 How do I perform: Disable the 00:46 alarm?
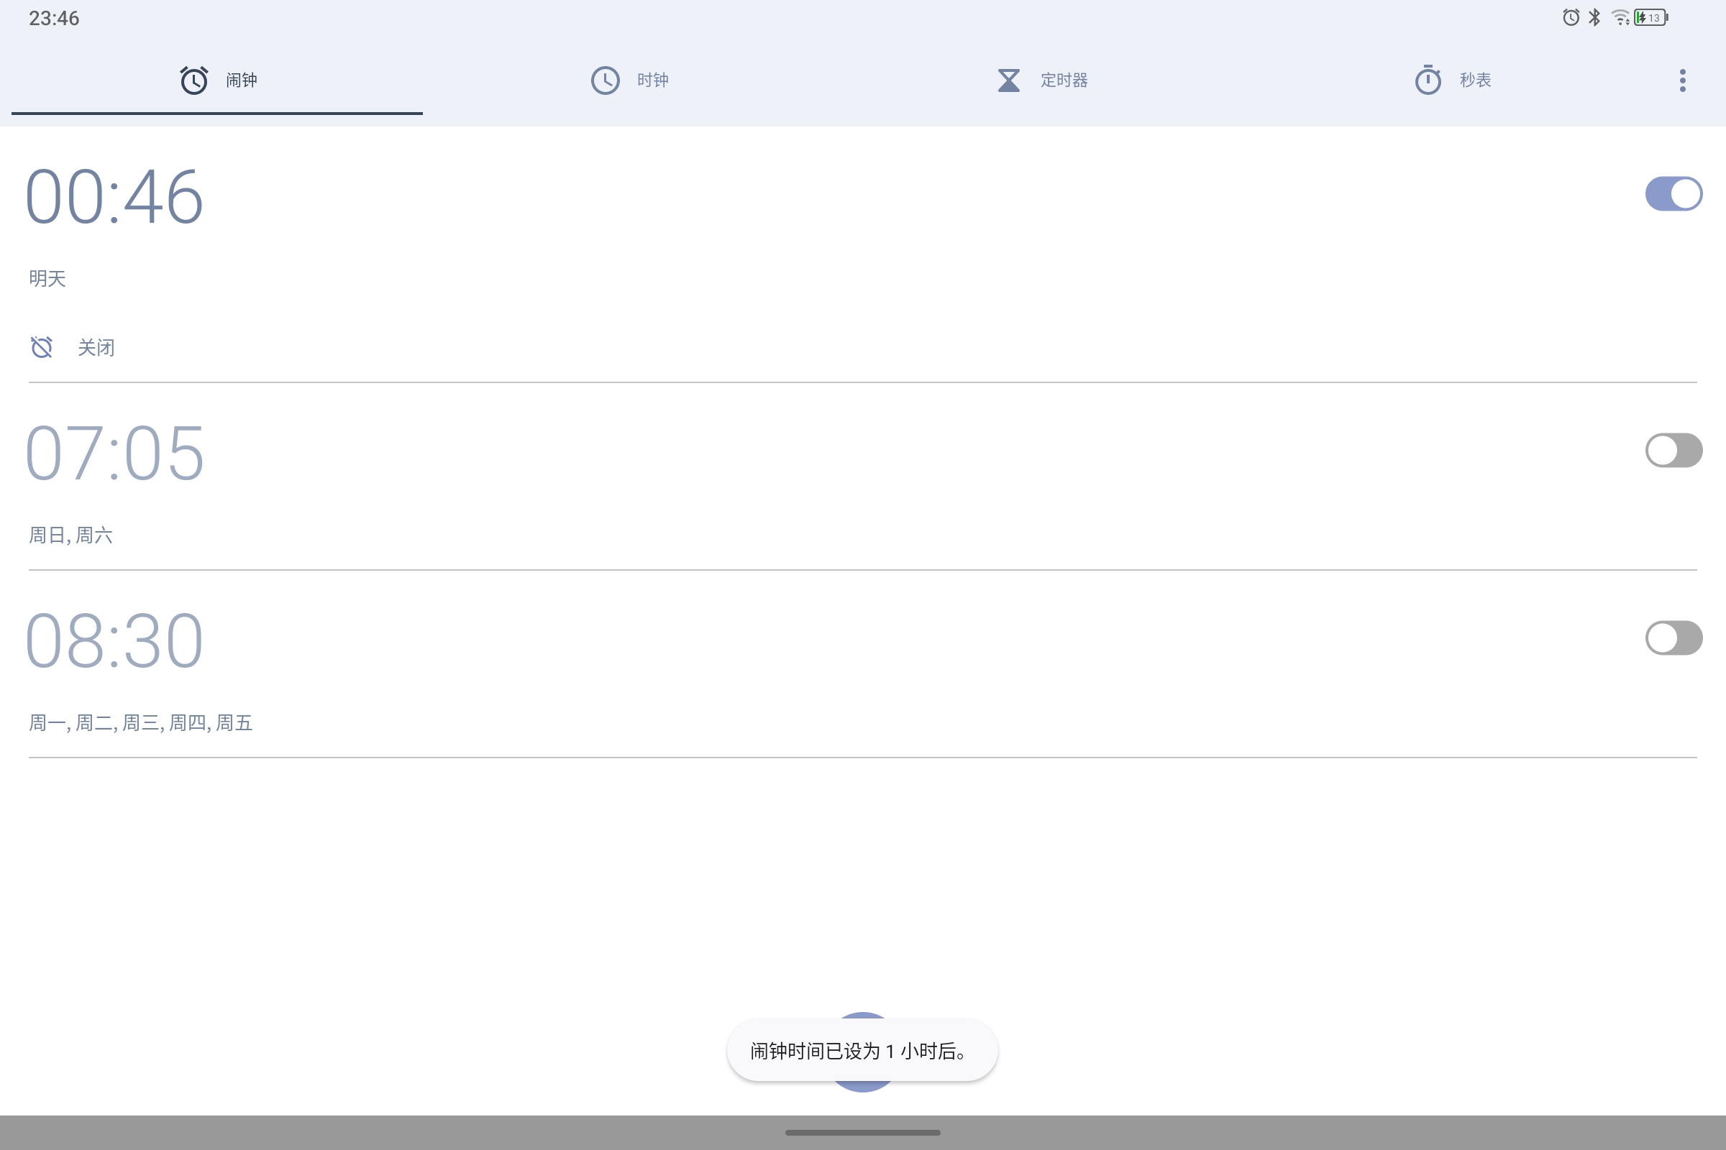(x=1674, y=193)
